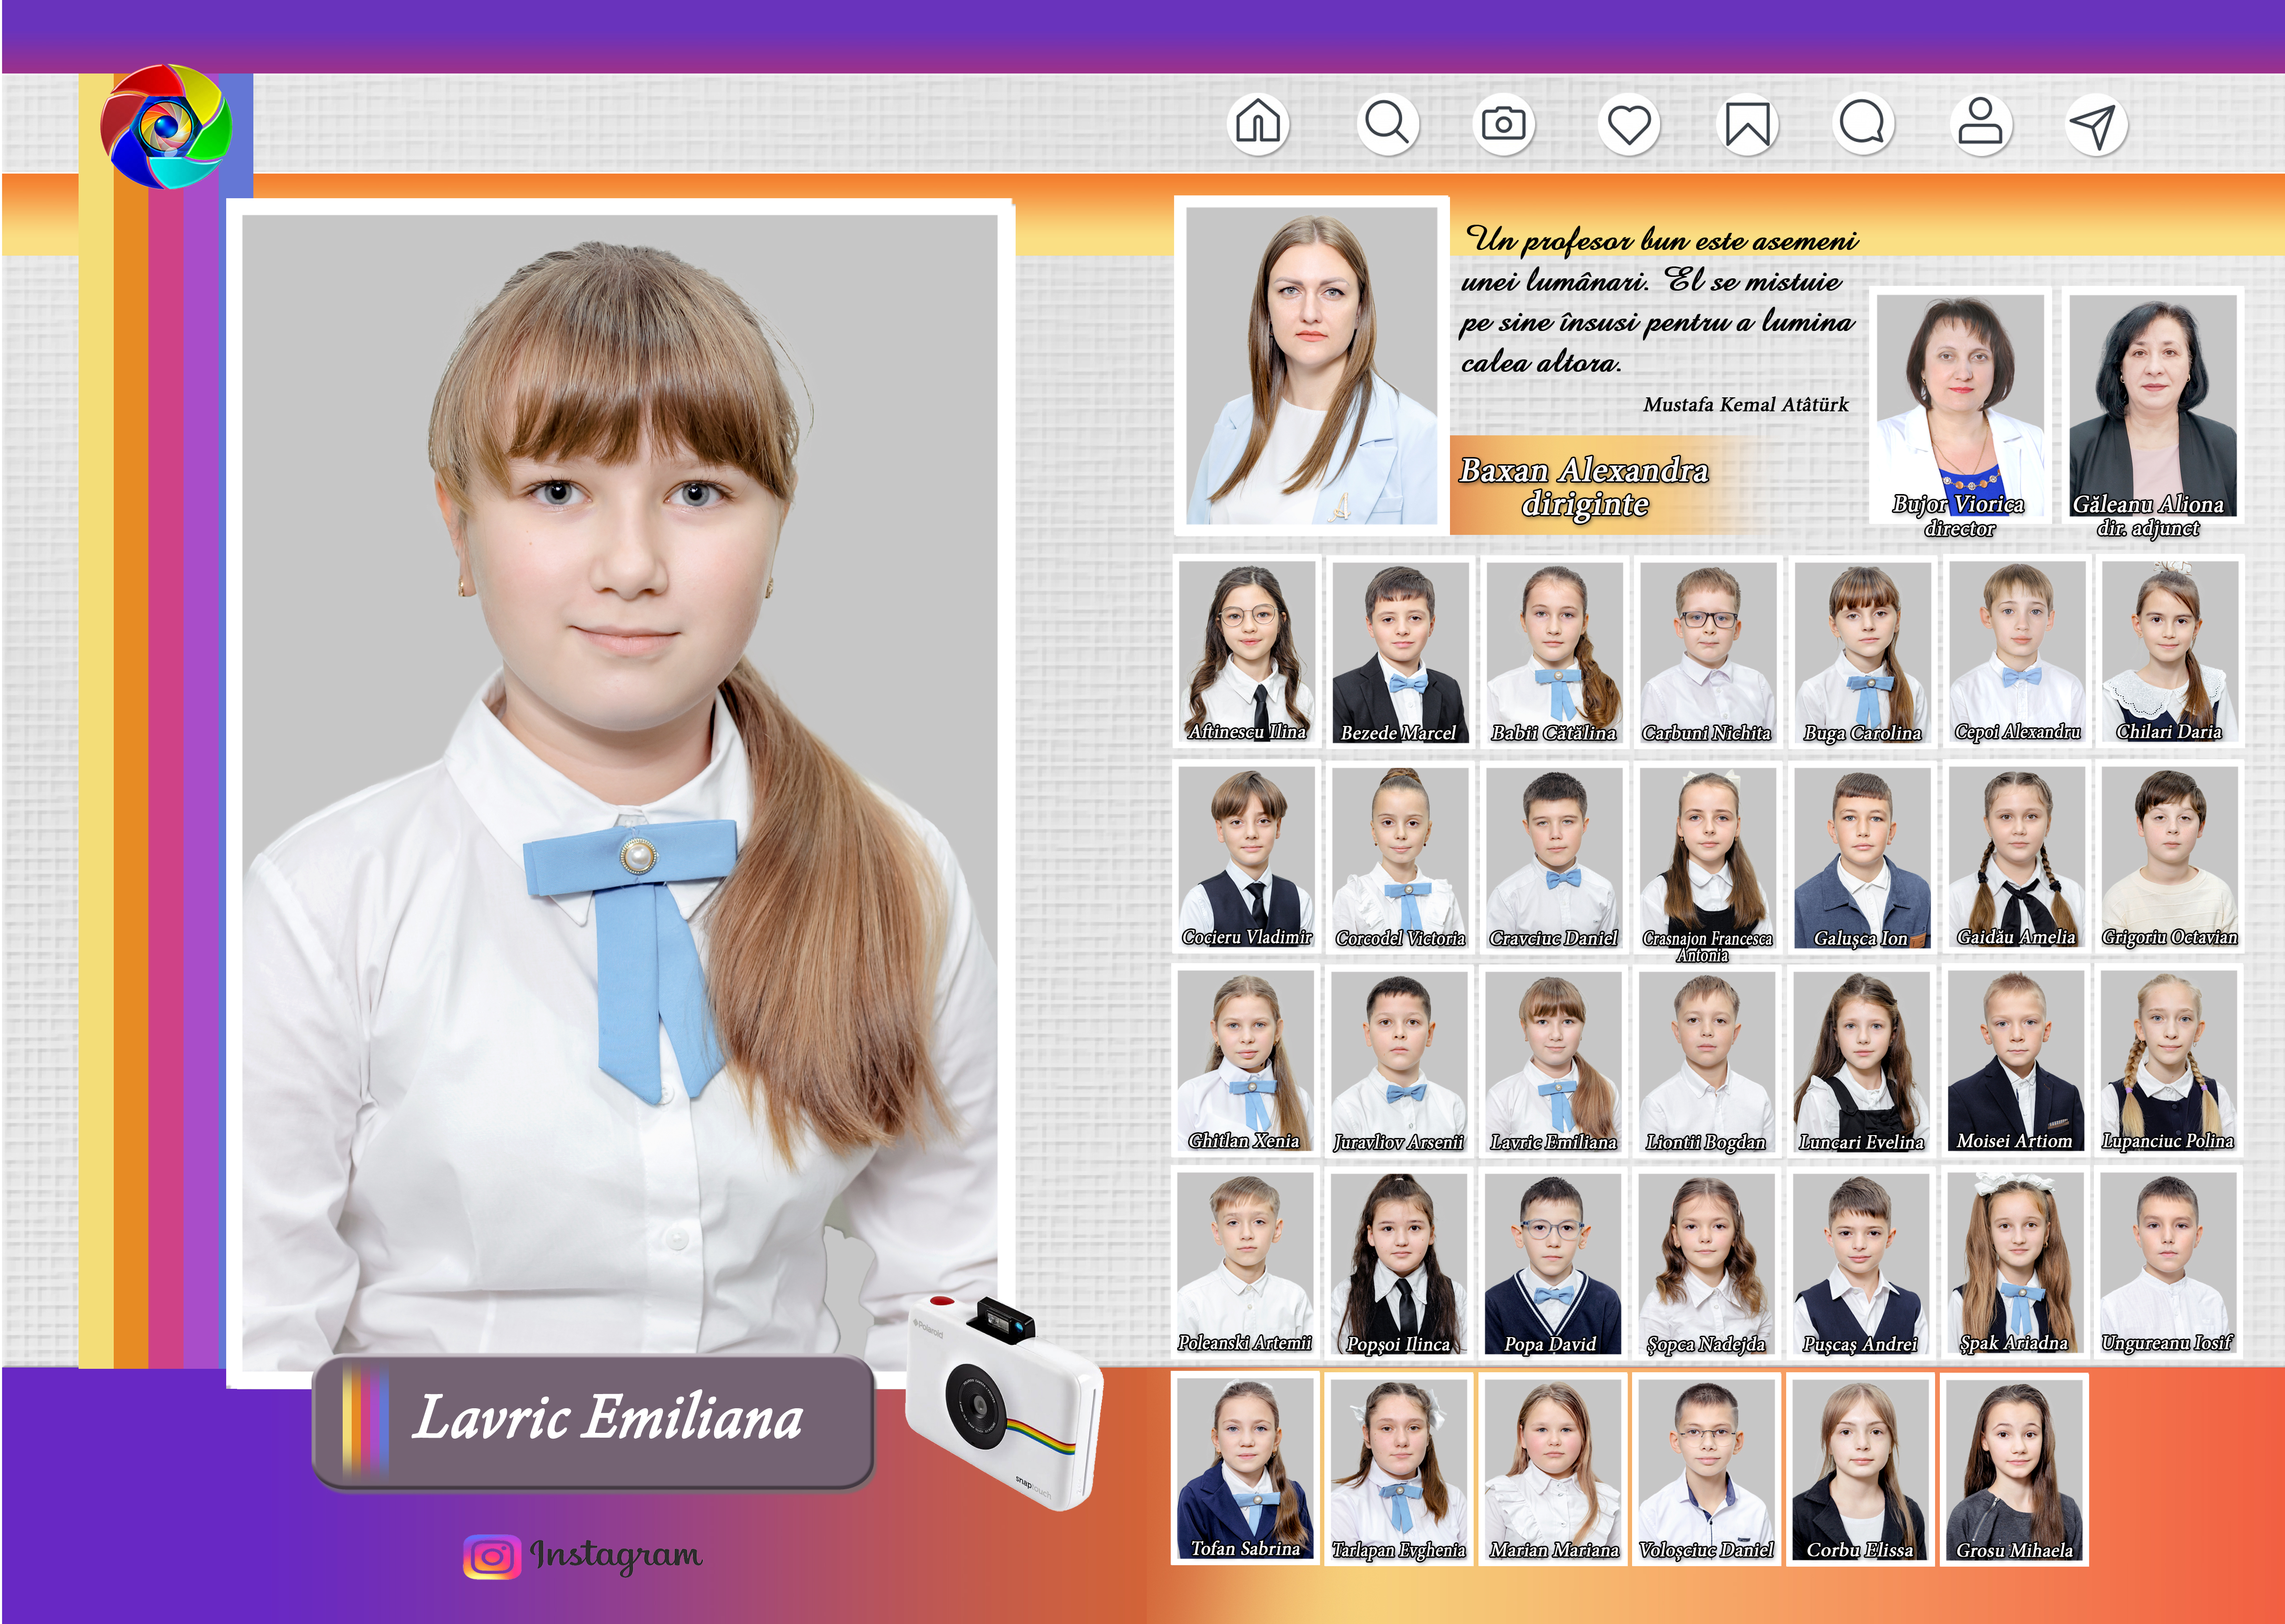This screenshot has width=2285, height=1624.
Task: Click the Lavric Emiliana name banner
Action: click(594, 1420)
